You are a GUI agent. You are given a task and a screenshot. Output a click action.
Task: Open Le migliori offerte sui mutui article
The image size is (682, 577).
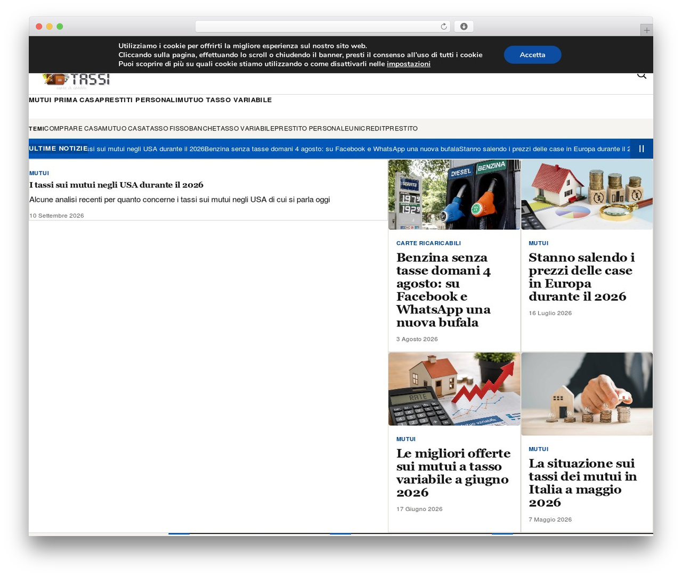click(x=453, y=473)
